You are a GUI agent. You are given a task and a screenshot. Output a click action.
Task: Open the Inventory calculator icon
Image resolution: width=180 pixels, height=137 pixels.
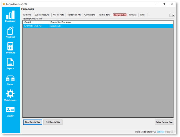[x=10, y=46]
